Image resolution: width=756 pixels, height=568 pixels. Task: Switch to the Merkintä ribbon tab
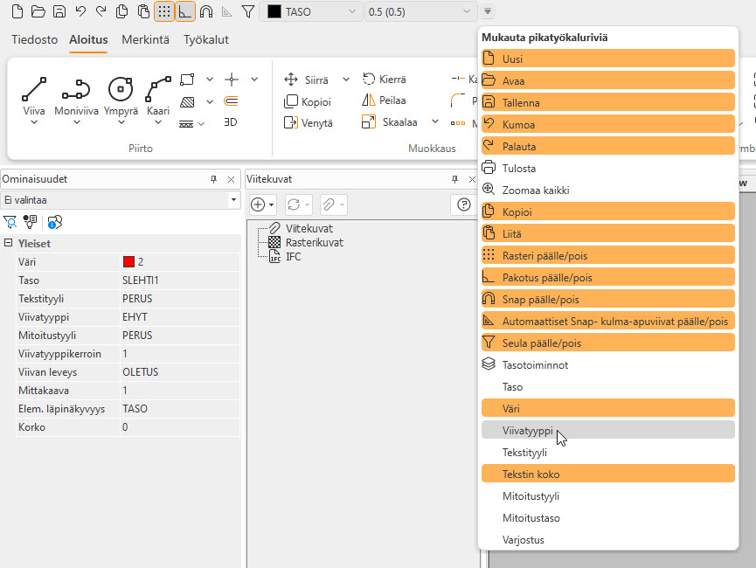point(145,39)
